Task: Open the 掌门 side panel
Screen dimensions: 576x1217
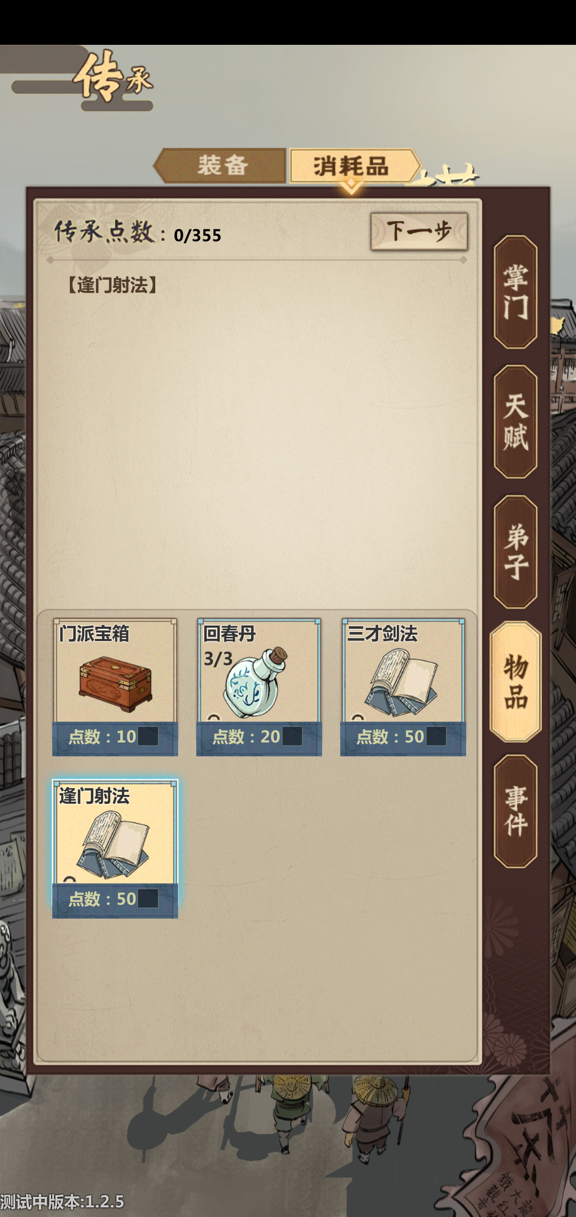Action: tap(515, 292)
